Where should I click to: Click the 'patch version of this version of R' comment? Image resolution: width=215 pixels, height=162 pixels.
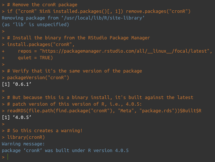(x=74, y=104)
